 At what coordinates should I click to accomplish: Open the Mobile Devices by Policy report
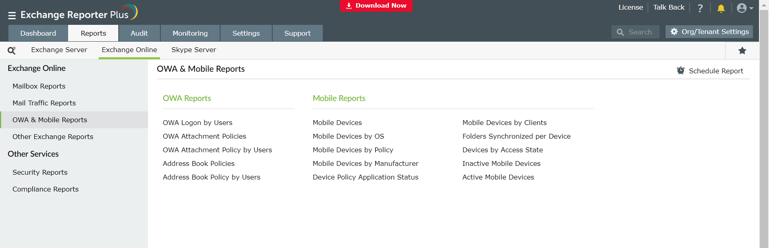(x=353, y=150)
